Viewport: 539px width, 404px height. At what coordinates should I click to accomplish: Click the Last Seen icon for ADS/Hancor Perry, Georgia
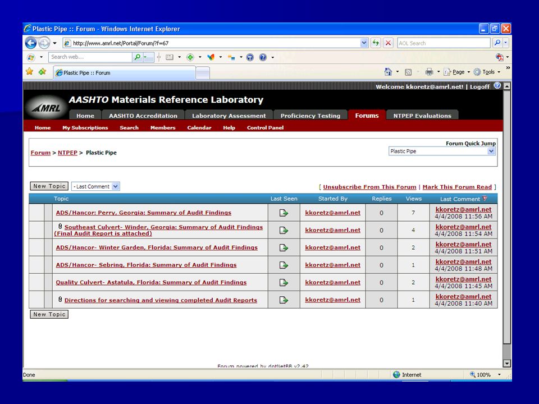click(284, 213)
